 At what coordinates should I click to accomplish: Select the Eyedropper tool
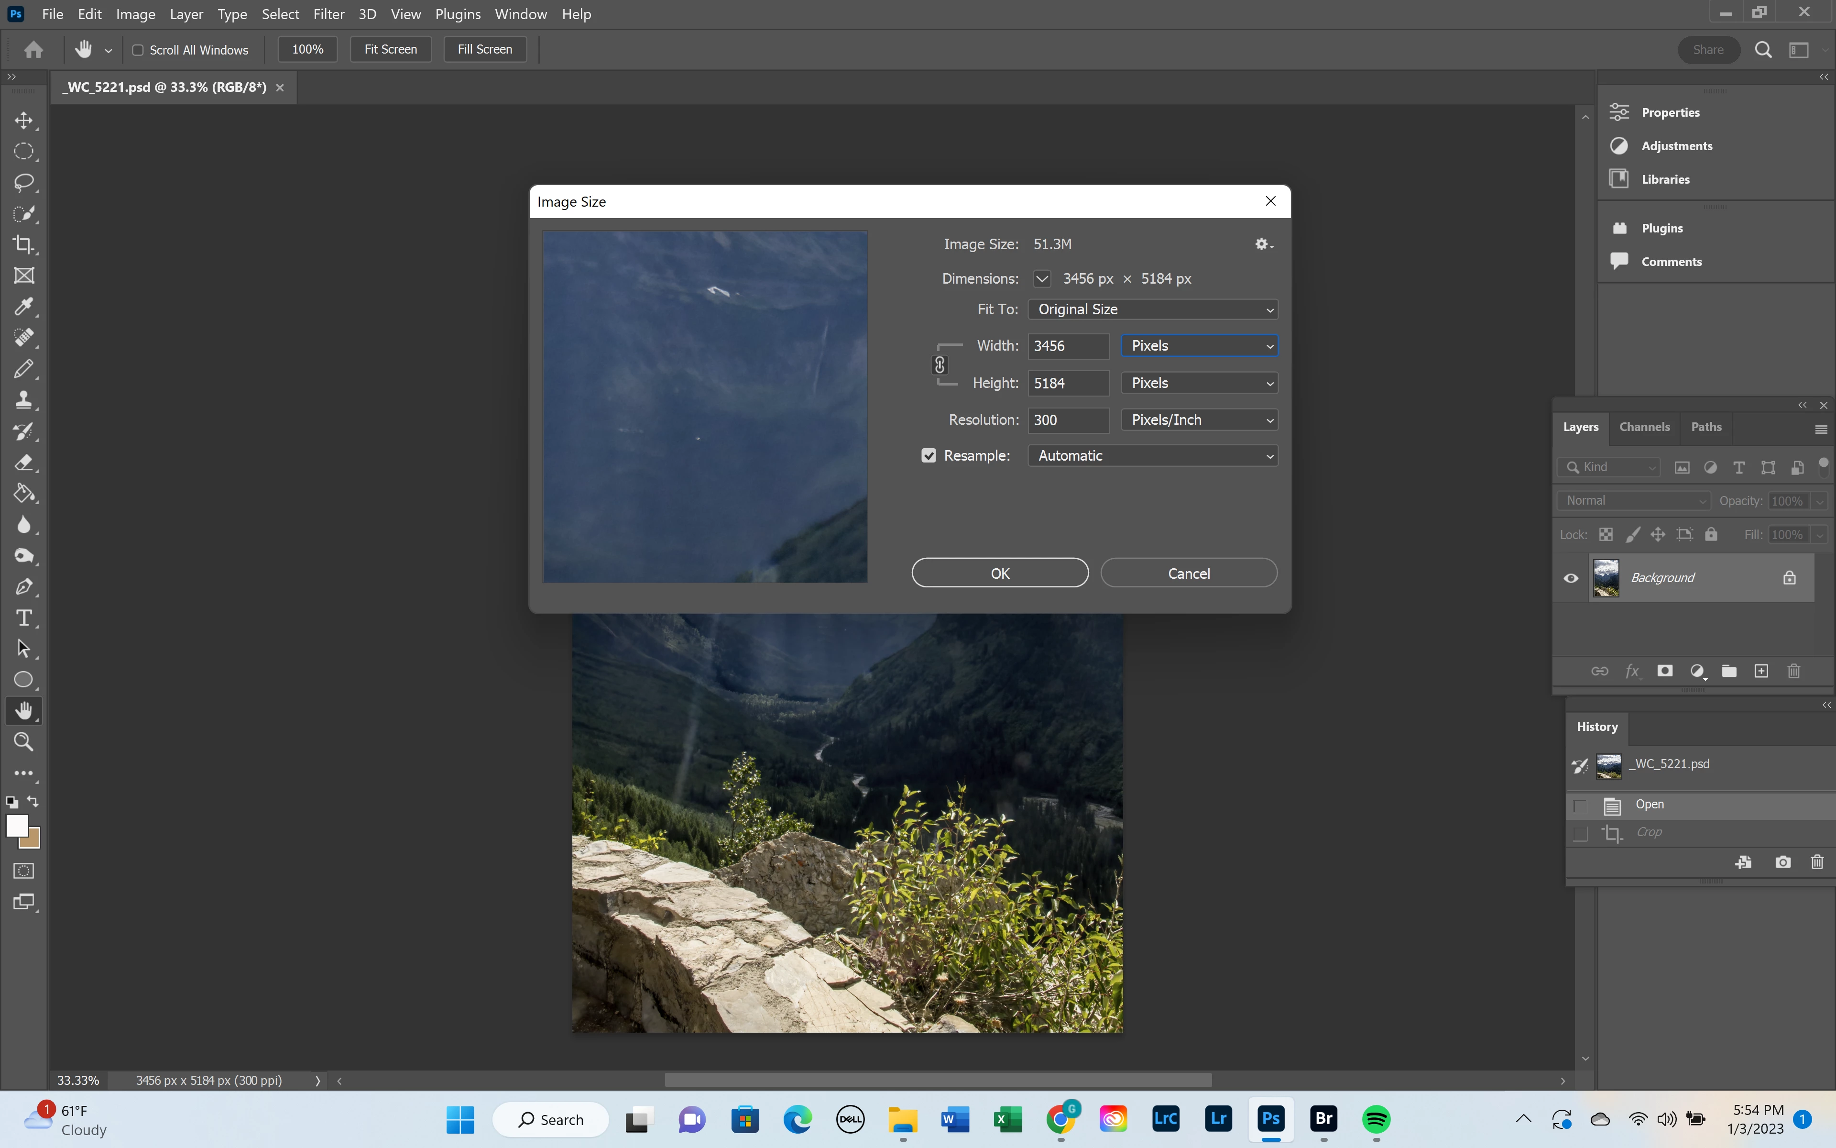tap(23, 307)
